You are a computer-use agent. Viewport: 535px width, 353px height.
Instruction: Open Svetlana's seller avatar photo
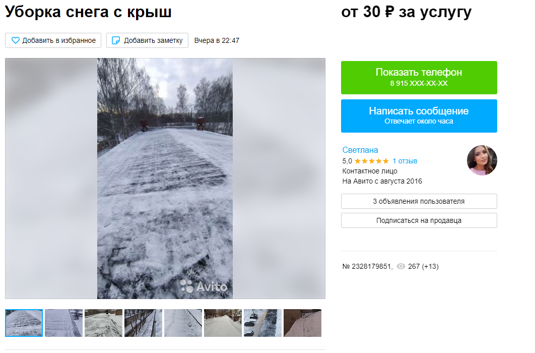coord(482,160)
